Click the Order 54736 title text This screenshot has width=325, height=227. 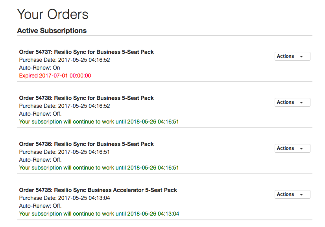coord(86,144)
